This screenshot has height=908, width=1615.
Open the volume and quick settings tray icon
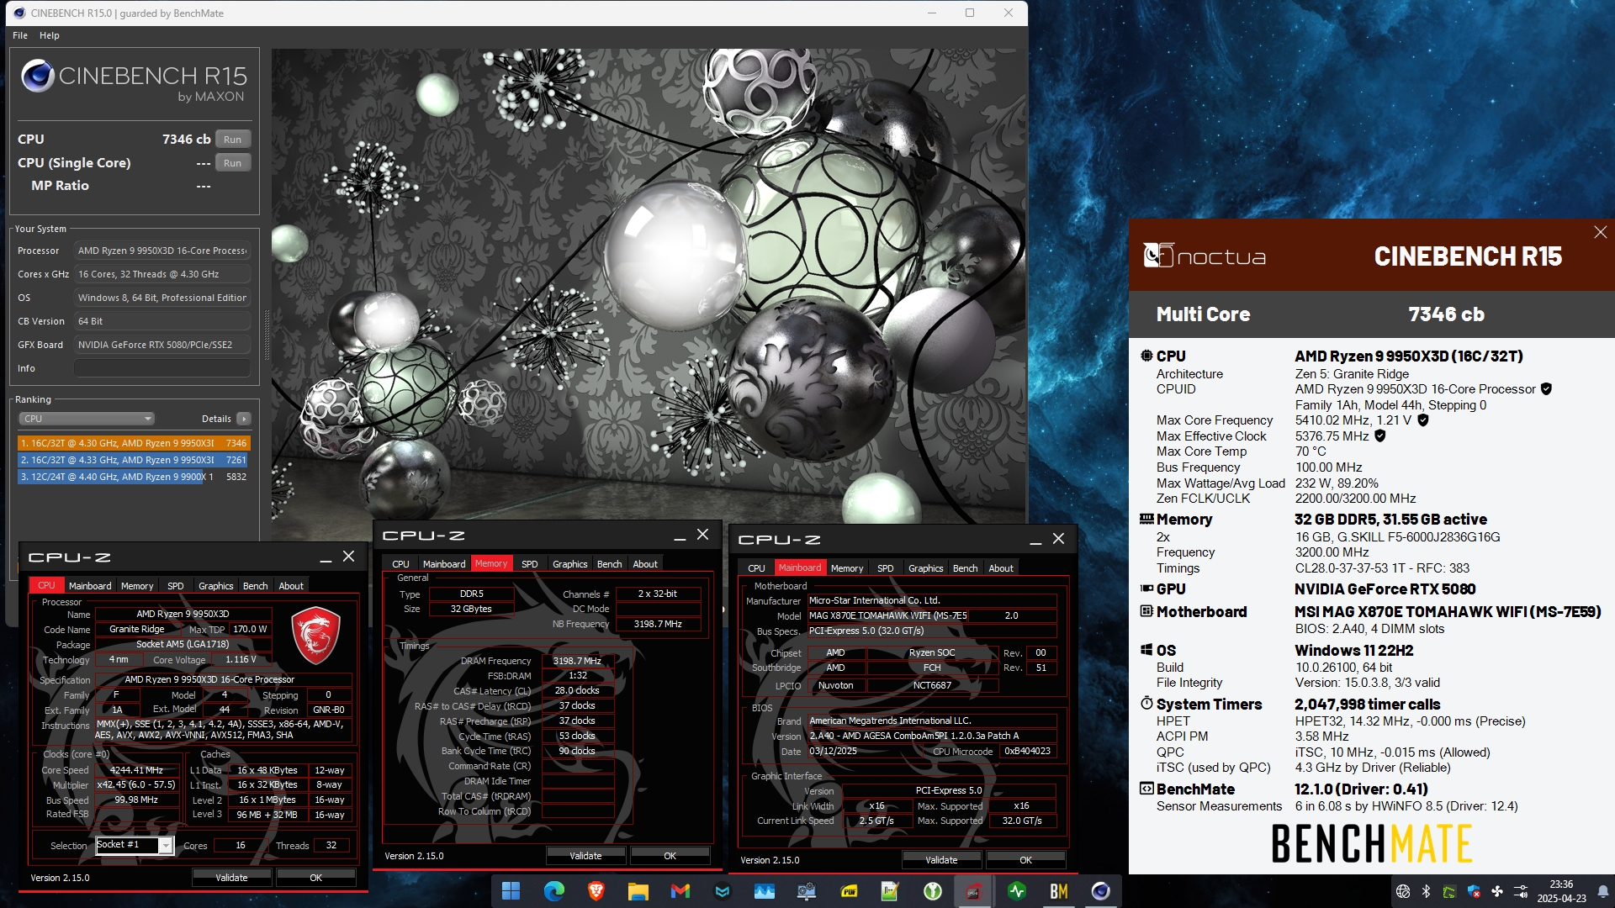coord(1521,891)
